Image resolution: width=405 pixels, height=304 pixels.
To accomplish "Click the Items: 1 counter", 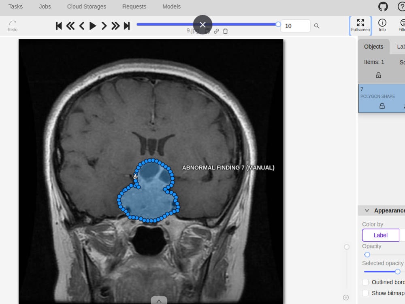I will click(374, 62).
